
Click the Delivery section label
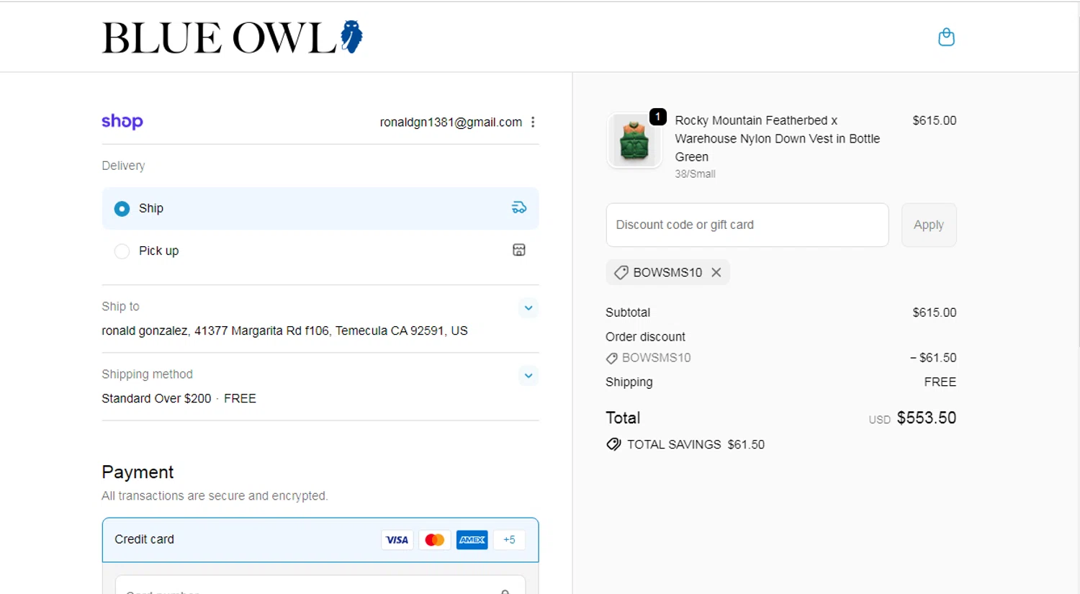(x=123, y=166)
